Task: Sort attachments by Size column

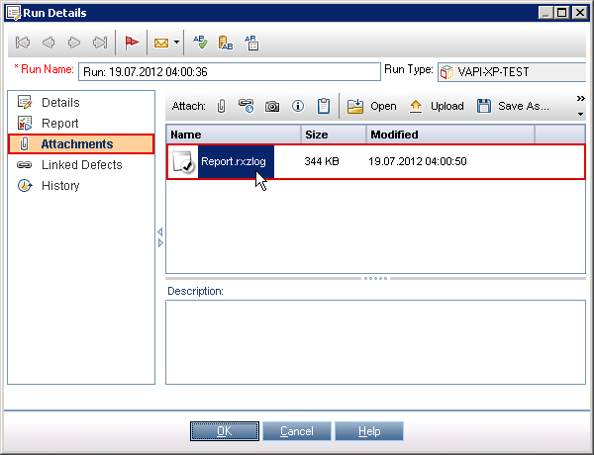Action: (x=334, y=135)
